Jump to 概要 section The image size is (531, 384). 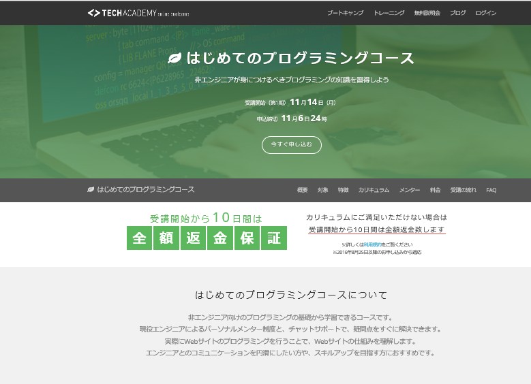(x=302, y=190)
